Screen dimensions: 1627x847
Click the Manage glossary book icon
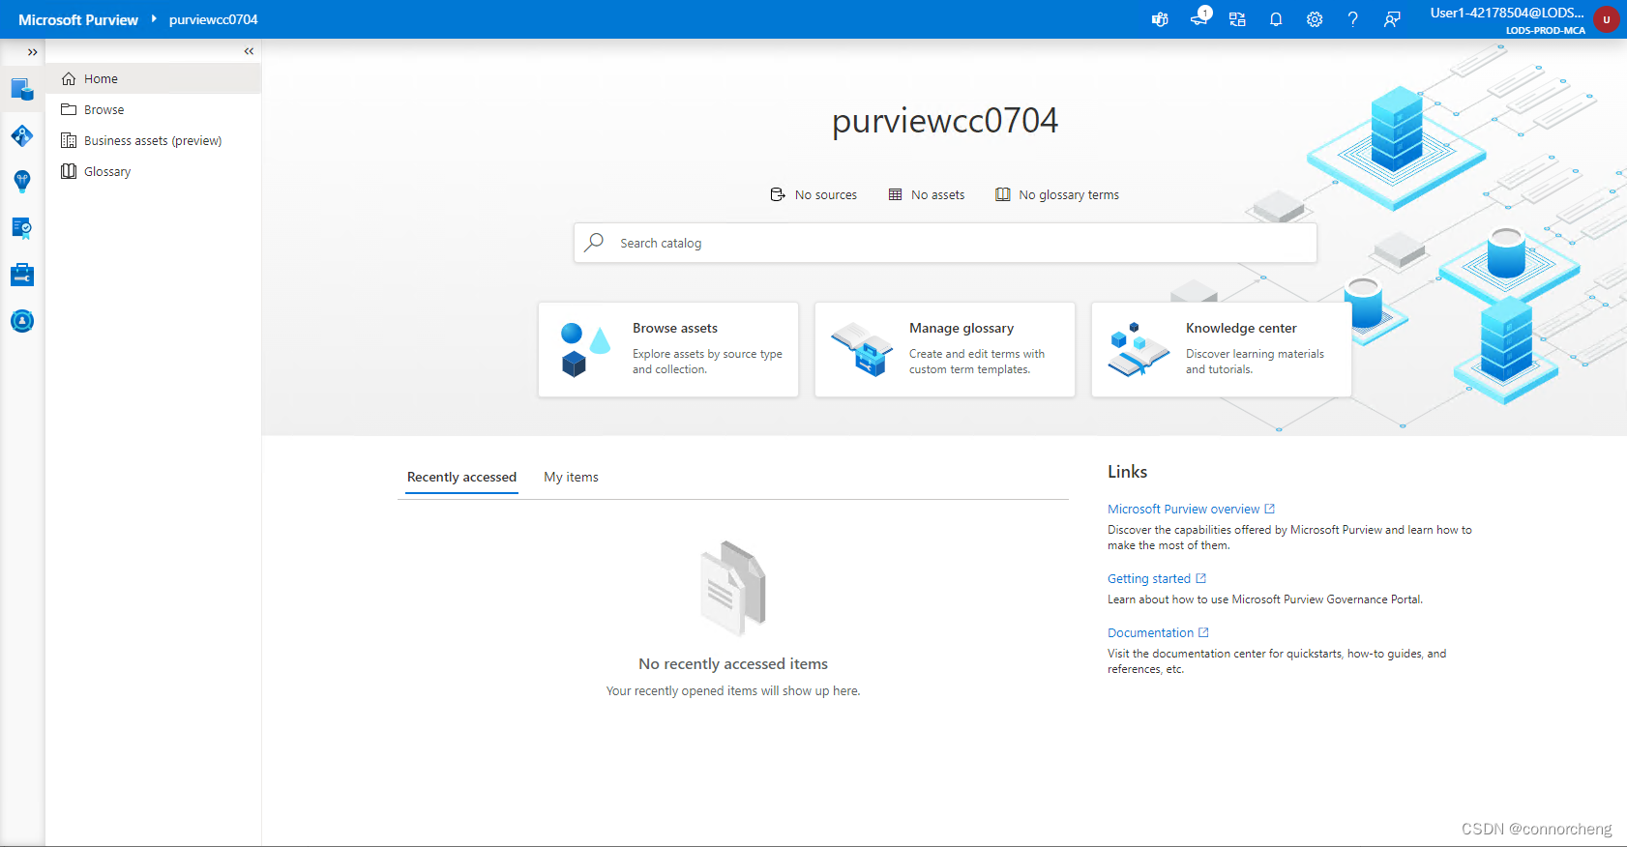[862, 349]
